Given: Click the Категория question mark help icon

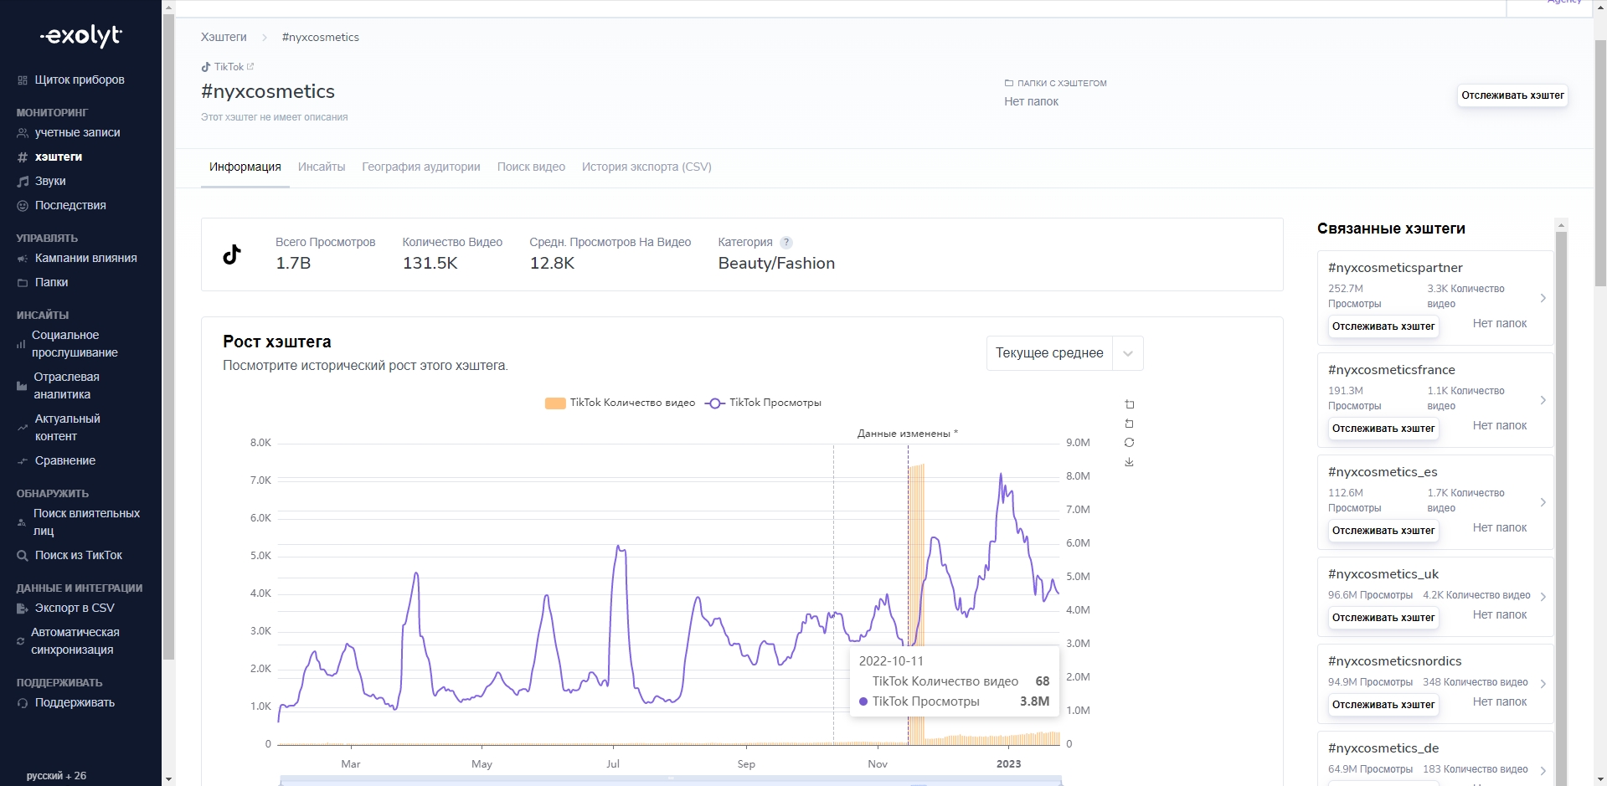Looking at the screenshot, I should 785,242.
